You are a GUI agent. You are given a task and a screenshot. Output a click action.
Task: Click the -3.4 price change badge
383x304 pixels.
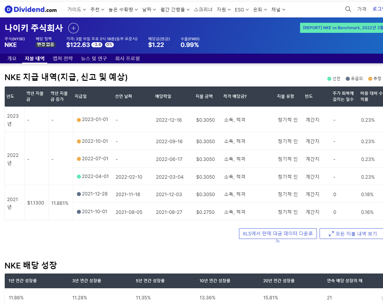tap(97, 45)
